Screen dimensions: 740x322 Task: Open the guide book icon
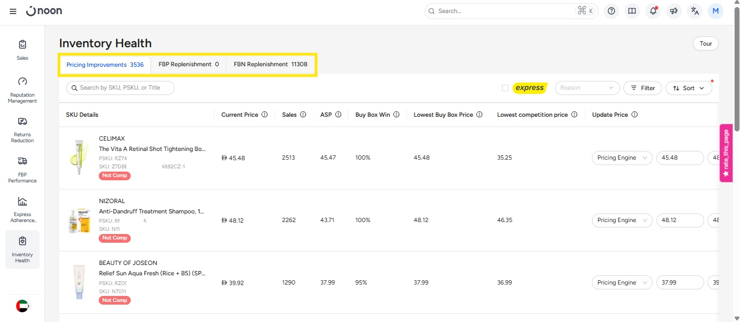click(632, 11)
